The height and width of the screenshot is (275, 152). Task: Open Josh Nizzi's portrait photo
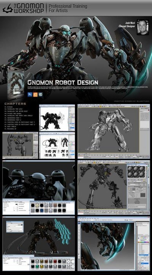pos(142,27)
